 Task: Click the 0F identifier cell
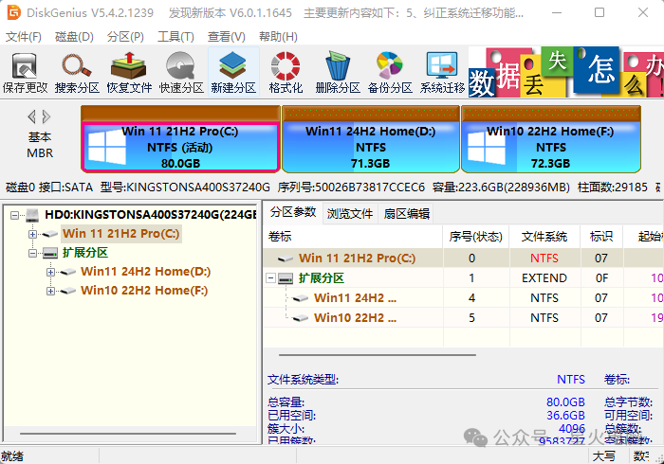(601, 278)
